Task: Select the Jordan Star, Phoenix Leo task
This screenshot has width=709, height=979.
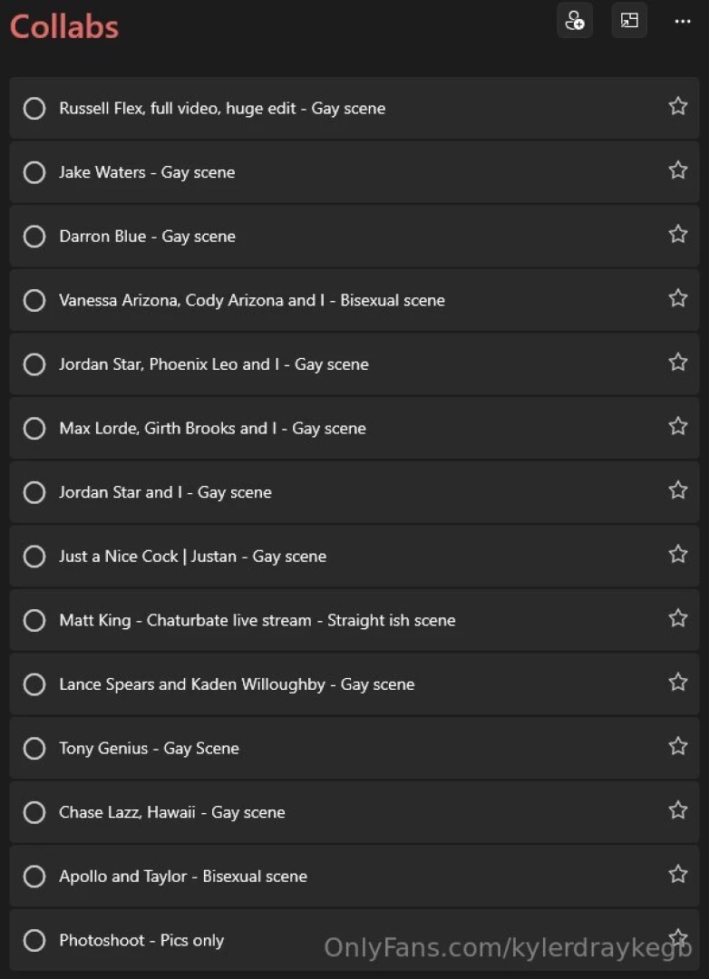Action: click(x=213, y=364)
